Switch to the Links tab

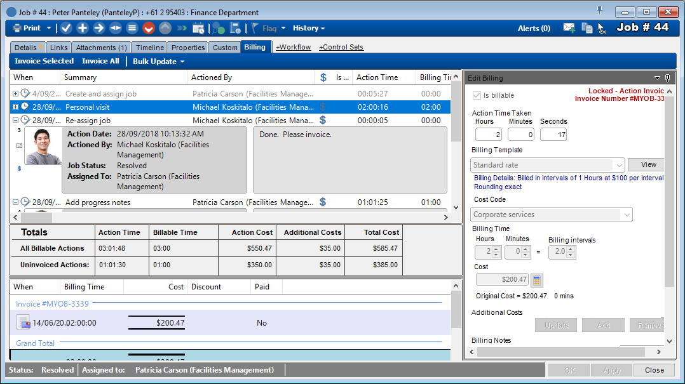[x=58, y=48]
